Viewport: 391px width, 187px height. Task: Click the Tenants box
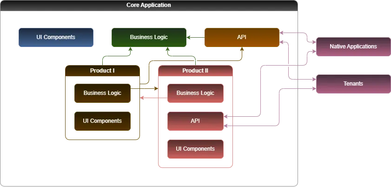point(353,84)
